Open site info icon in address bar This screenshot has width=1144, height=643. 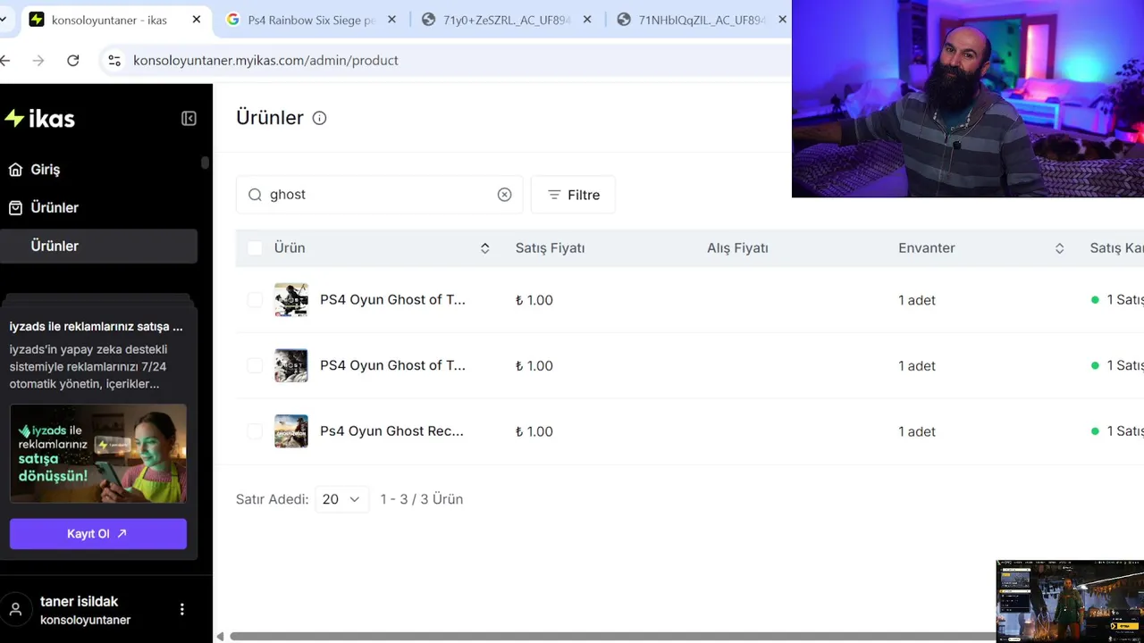point(114,61)
